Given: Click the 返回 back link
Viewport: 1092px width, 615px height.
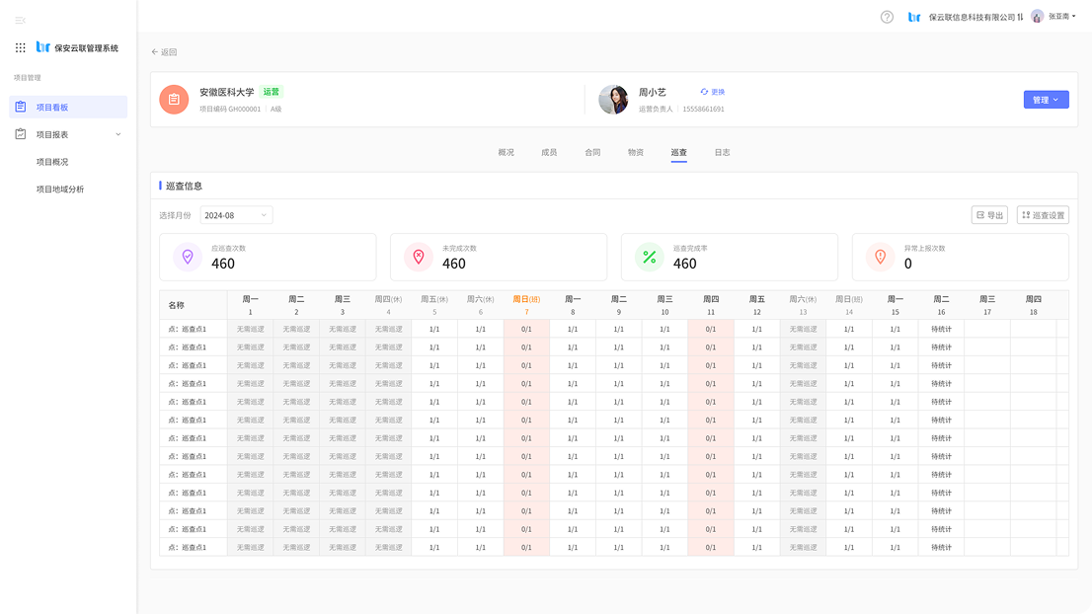Looking at the screenshot, I should click(x=164, y=52).
